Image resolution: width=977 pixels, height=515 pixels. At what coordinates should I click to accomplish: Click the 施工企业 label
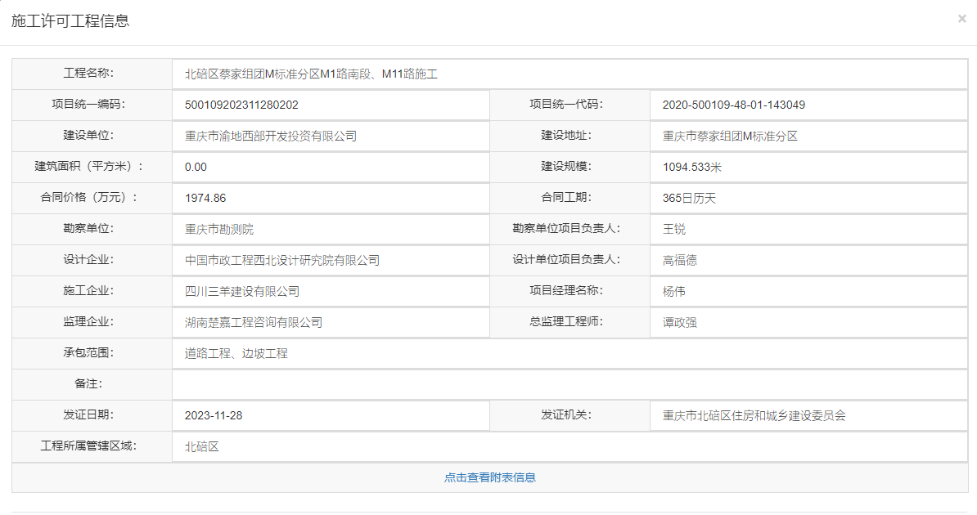[x=88, y=292]
